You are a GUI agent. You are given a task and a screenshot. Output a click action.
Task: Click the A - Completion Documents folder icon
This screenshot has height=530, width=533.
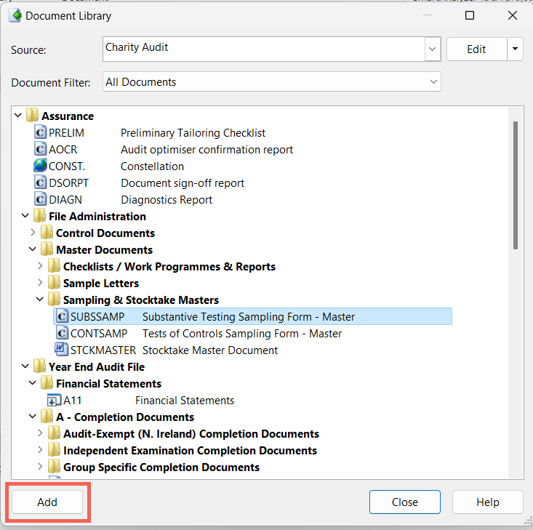(47, 416)
